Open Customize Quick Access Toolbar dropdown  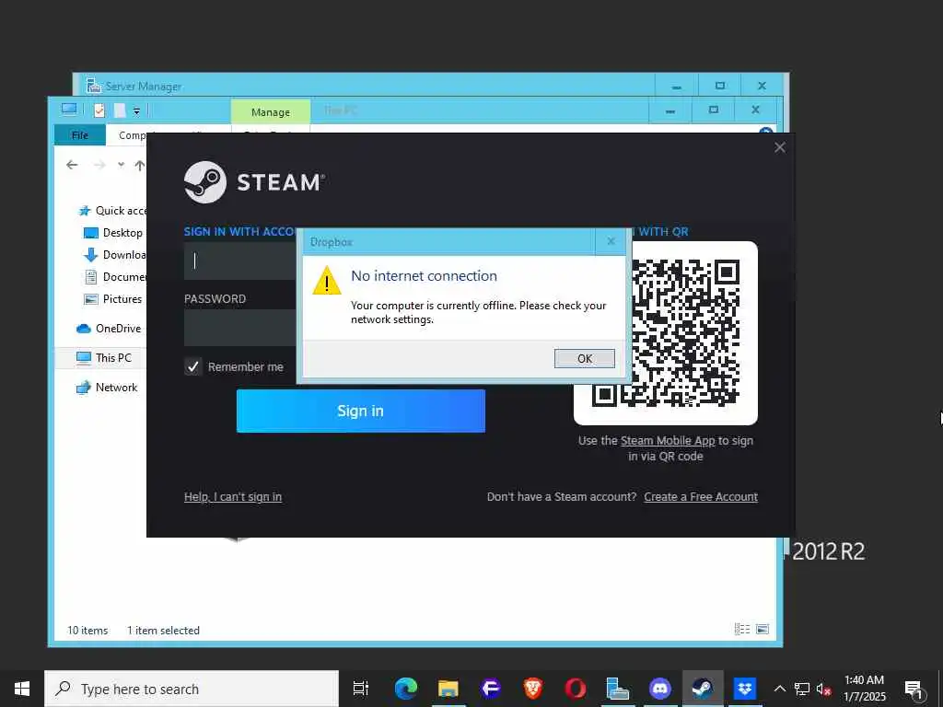[136, 110]
